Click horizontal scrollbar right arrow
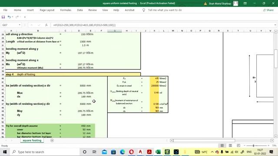Screen dimensions: 278x156 point(272,140)
